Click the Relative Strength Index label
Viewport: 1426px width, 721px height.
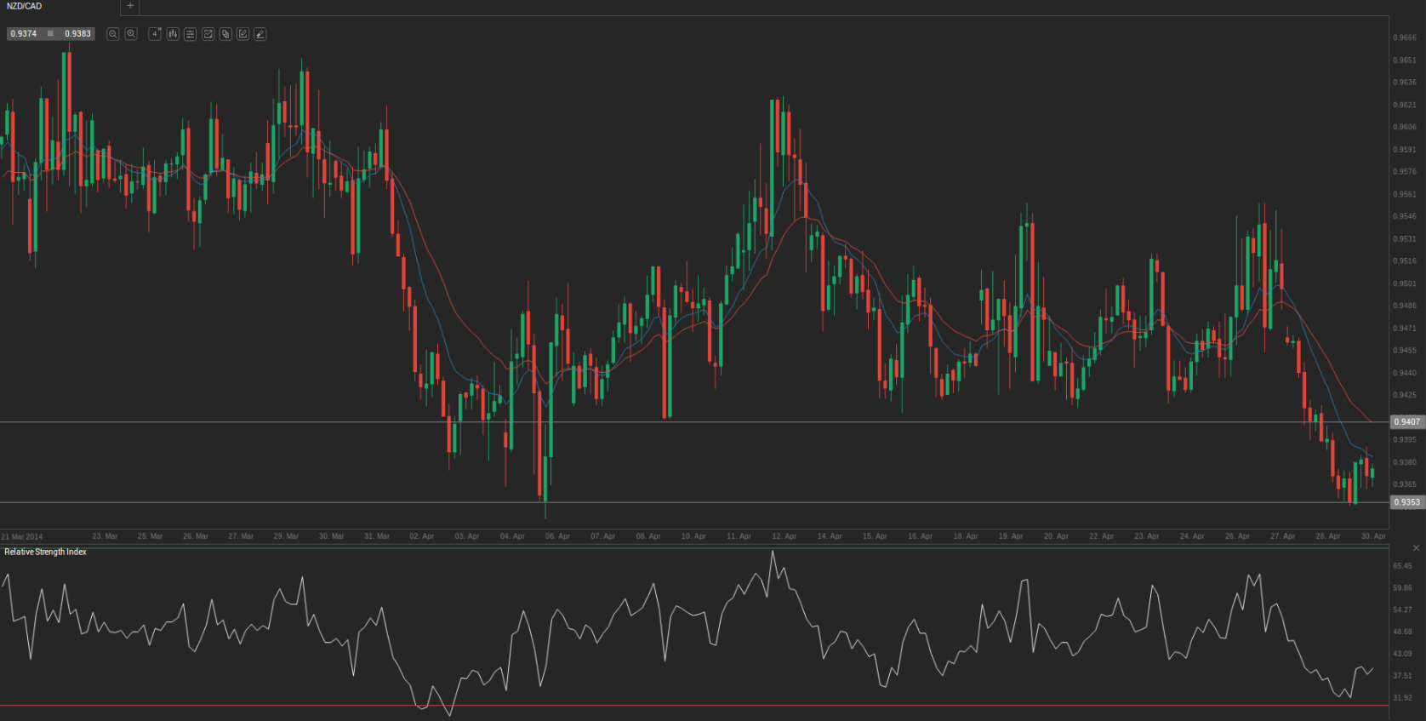pos(45,552)
